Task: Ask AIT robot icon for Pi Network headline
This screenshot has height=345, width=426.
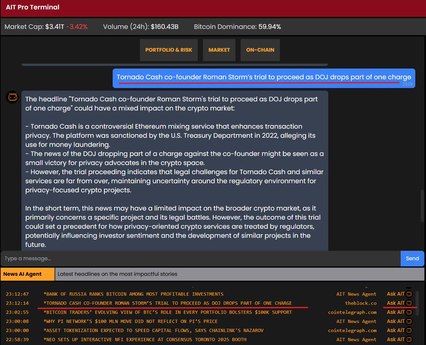Action: (x=409, y=321)
